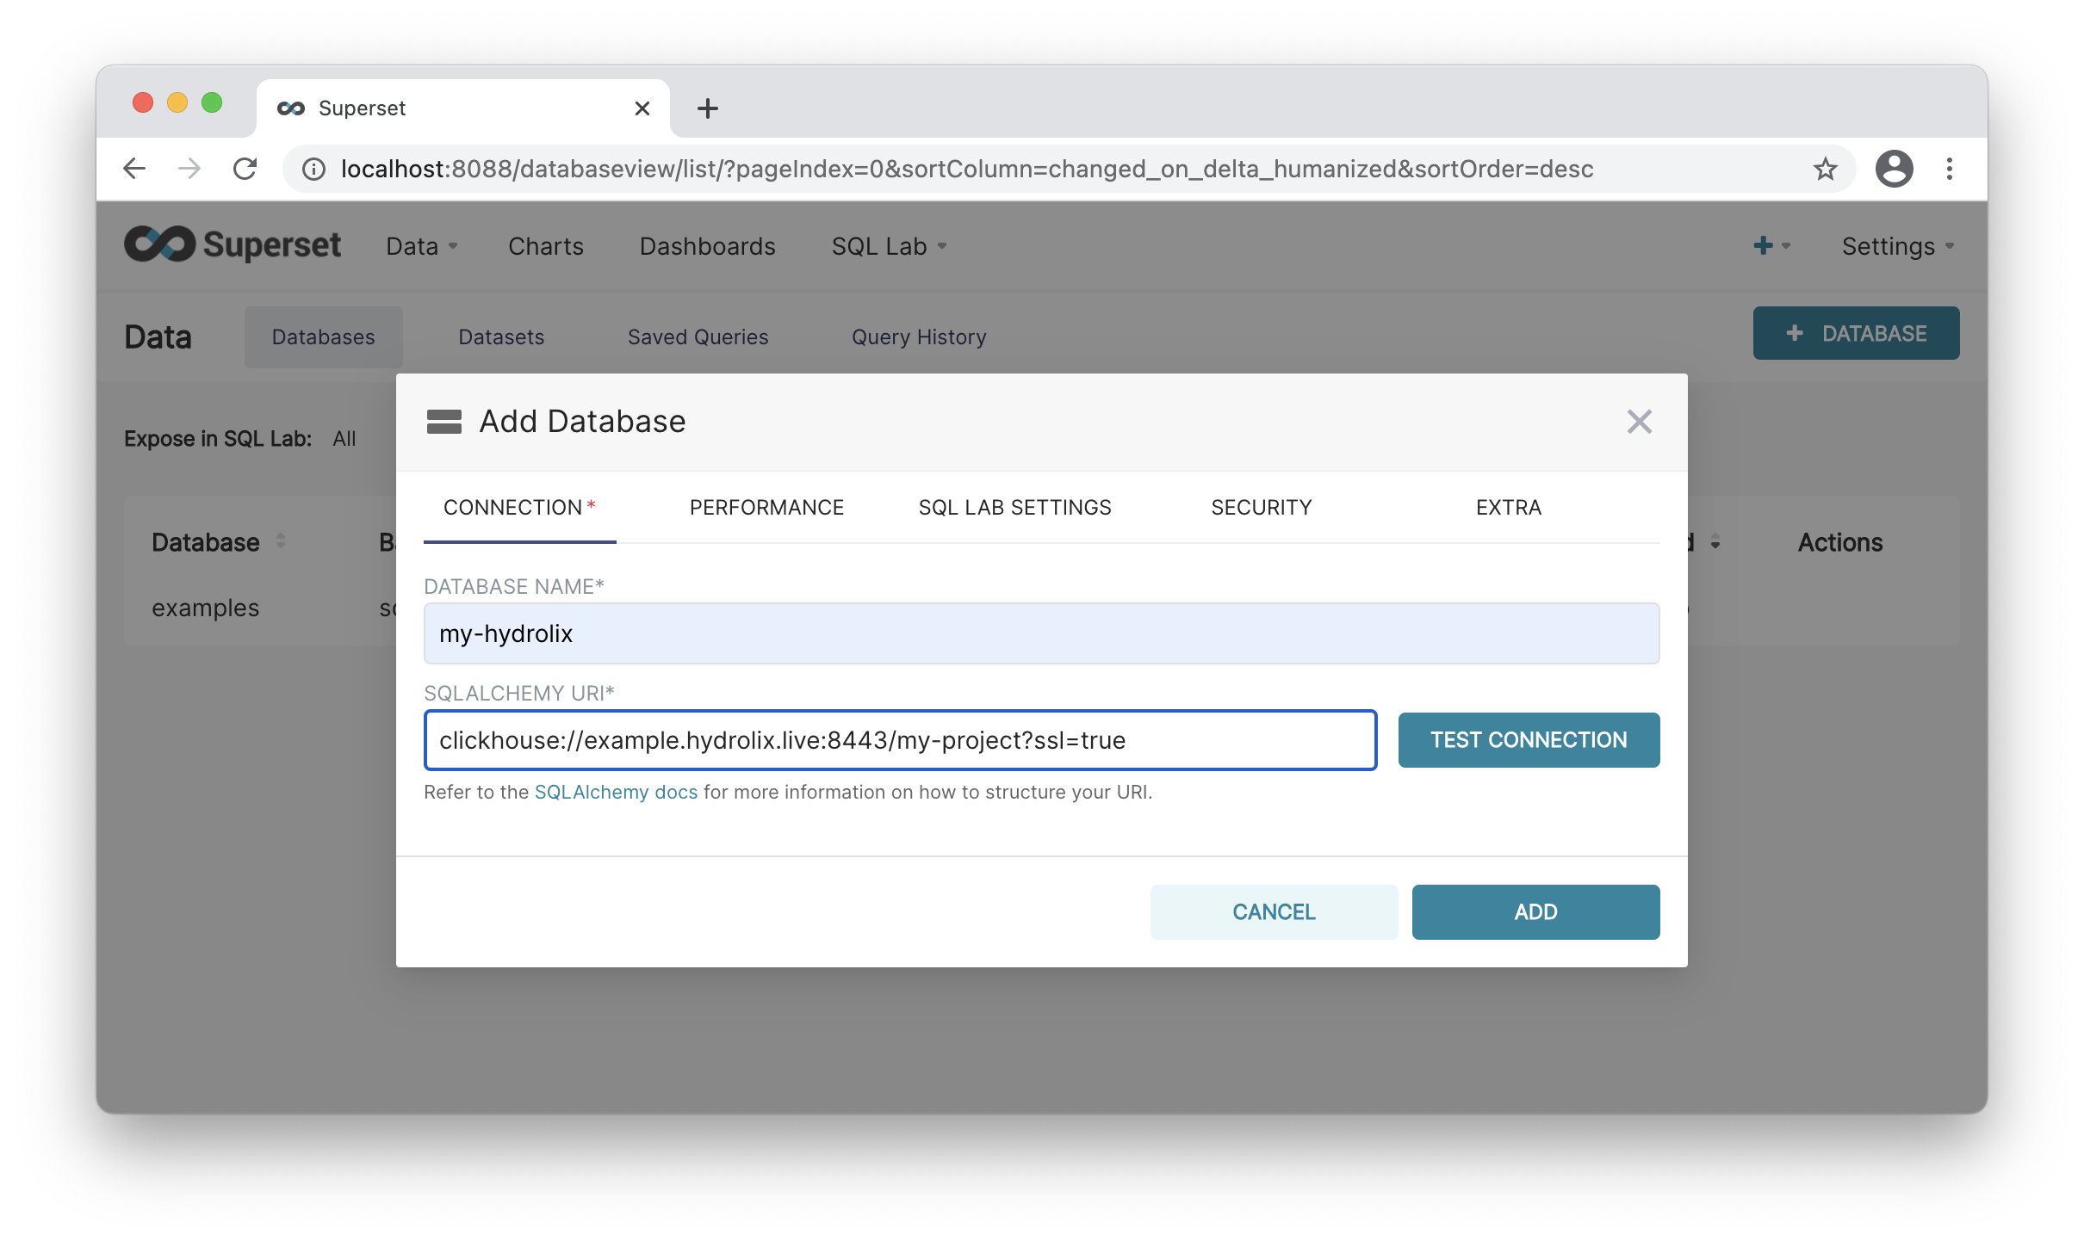Click the macOS yellow minimize button

(177, 103)
